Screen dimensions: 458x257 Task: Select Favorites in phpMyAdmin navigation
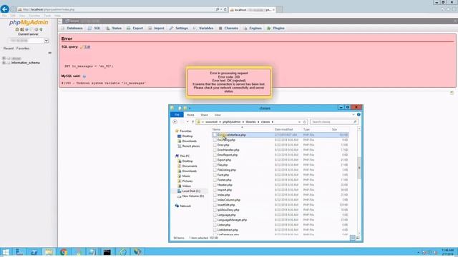[23, 49]
